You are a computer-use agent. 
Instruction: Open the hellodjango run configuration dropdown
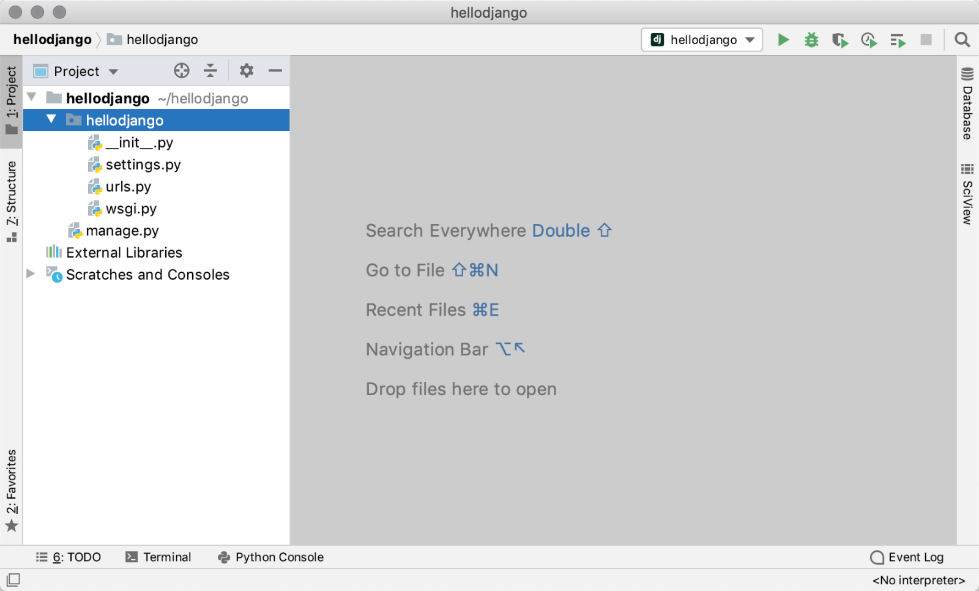[702, 40]
